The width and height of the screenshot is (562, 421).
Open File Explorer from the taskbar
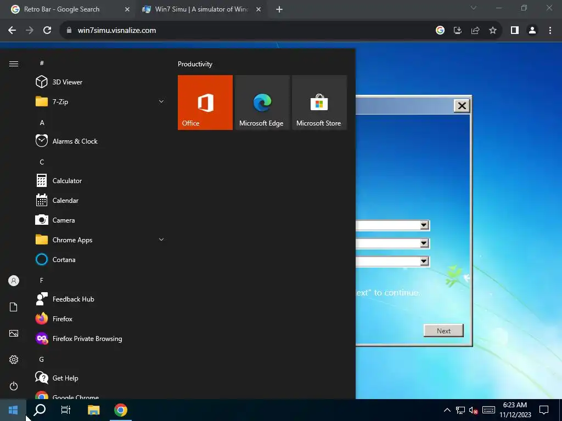coord(93,410)
